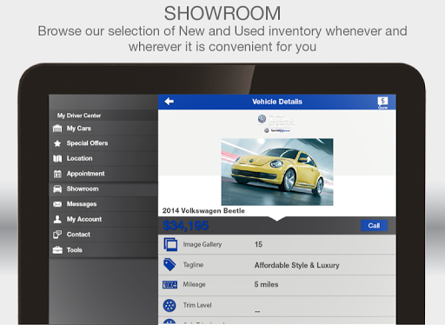Click the My Cars garage icon
The width and height of the screenshot is (445, 325).
tap(57, 129)
